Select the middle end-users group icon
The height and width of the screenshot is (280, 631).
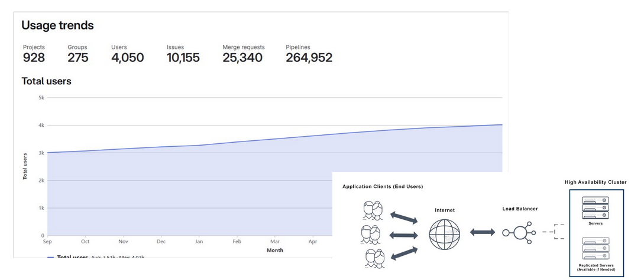pos(371,234)
